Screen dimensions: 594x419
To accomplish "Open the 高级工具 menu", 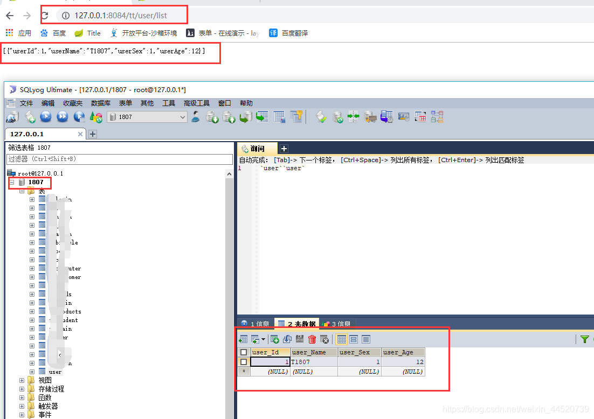I will (197, 103).
